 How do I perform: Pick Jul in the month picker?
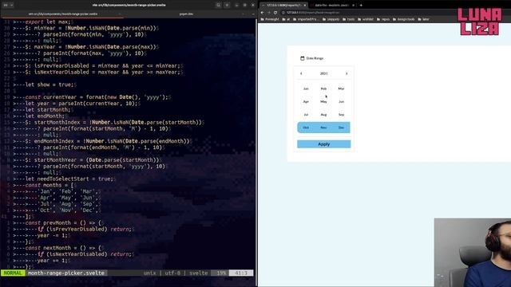click(306, 115)
